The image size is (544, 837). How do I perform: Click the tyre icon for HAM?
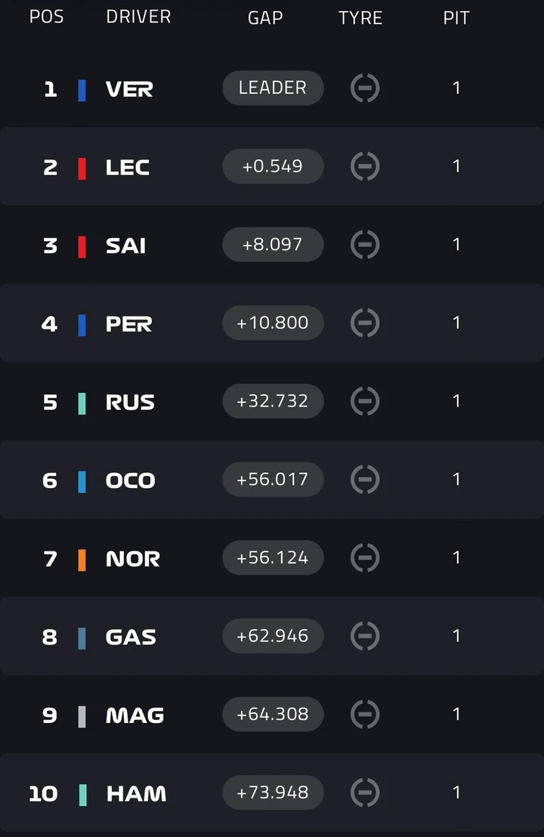365,792
